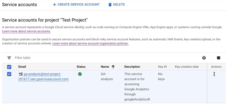This screenshot has width=227, height=105.
Task: Open column display options icon
Action: click(218, 58)
